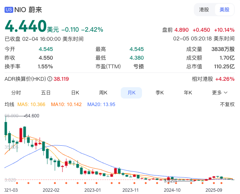The image size is (240, 194).
Task: Click the 64.600 high price marker
Action: (32, 116)
